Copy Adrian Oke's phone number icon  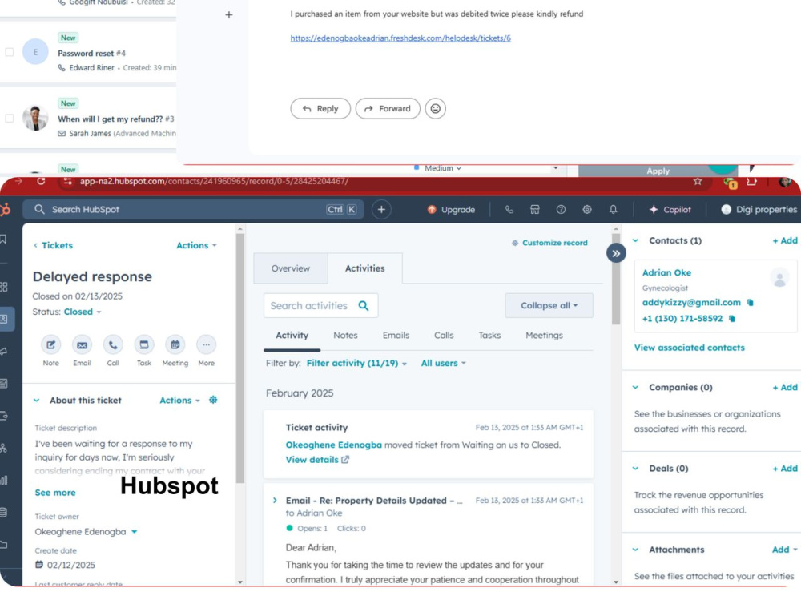pyautogui.click(x=731, y=319)
